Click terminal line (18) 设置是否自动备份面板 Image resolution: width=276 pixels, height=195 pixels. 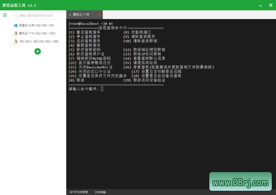[157, 76]
